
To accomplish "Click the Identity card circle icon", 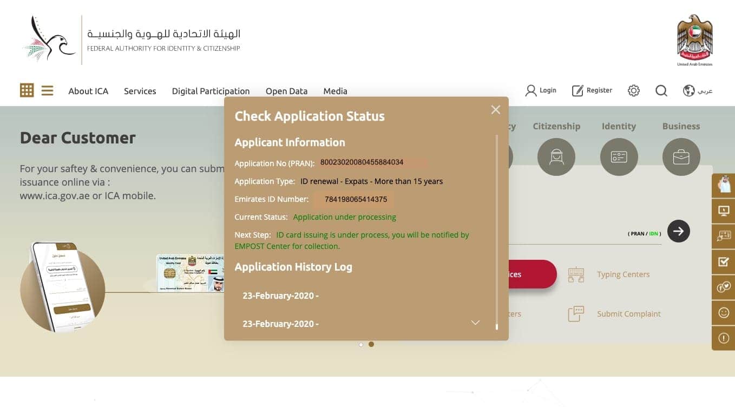I will [619, 157].
